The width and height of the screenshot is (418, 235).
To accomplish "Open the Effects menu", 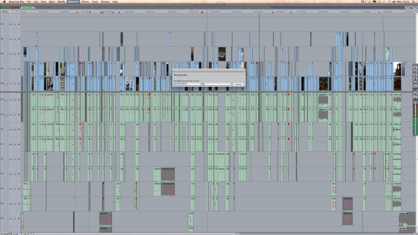I will (x=85, y=2).
